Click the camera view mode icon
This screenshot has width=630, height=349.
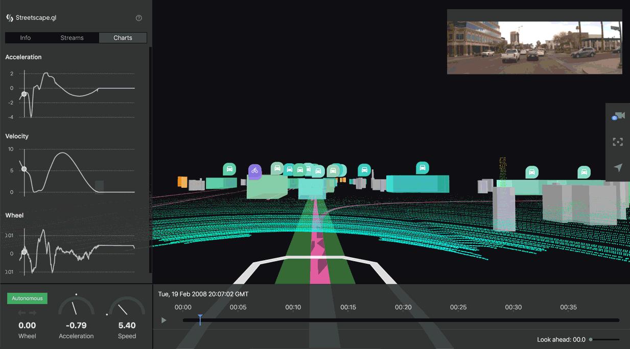[618, 115]
